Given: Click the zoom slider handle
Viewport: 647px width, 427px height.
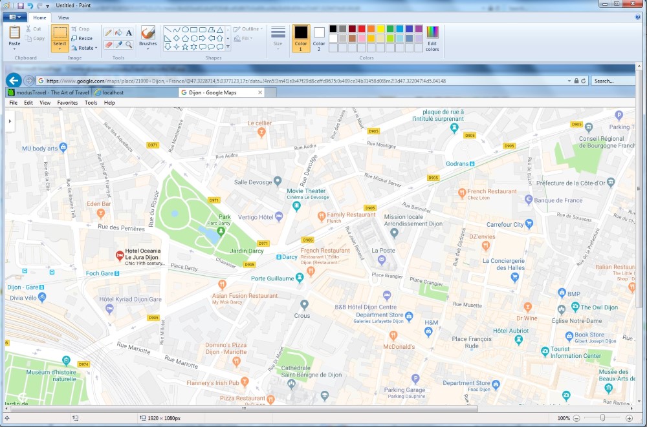Looking at the screenshot, I should (603, 418).
